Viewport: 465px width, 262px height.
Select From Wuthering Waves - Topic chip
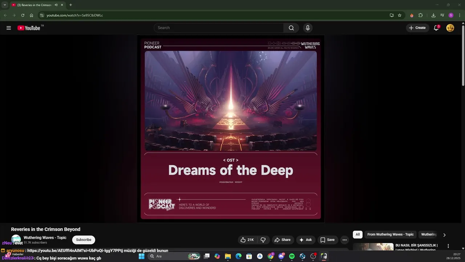click(391, 234)
